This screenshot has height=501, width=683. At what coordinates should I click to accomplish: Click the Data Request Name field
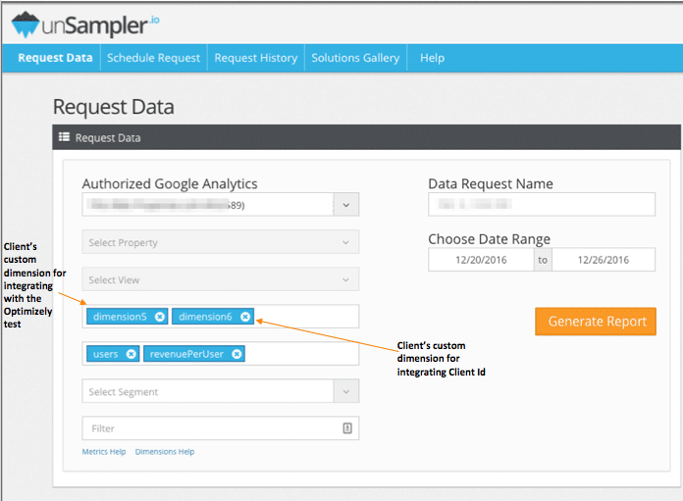pyautogui.click(x=541, y=204)
